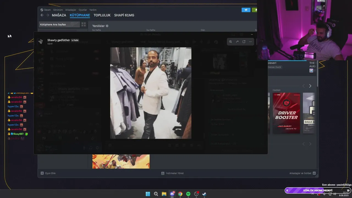
Task: Open Oyunlar menu in Steam
Action: click(83, 10)
